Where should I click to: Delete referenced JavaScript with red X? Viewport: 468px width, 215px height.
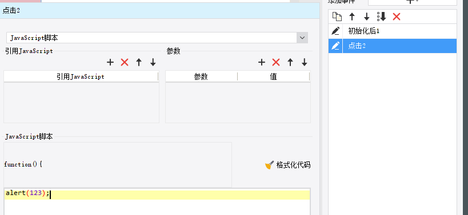[125, 62]
